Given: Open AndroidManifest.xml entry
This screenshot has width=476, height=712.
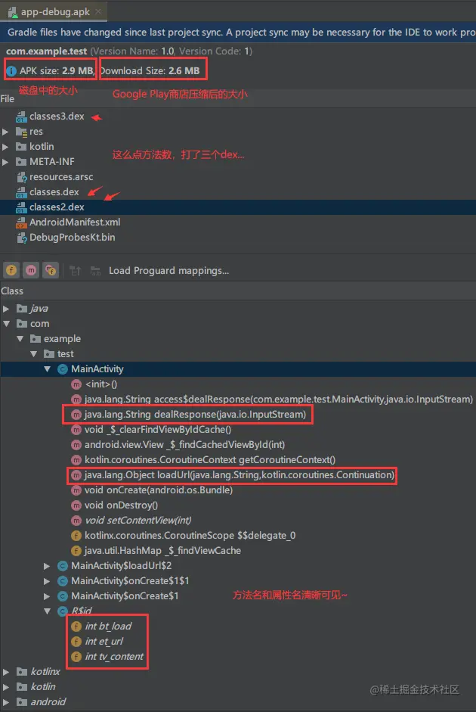Looking at the screenshot, I should pos(75,222).
